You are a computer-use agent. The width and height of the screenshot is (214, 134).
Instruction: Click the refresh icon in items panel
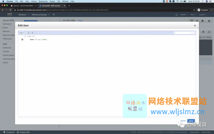point(209,32)
